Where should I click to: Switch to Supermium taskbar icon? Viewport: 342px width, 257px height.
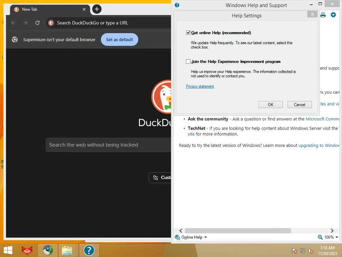47,250
